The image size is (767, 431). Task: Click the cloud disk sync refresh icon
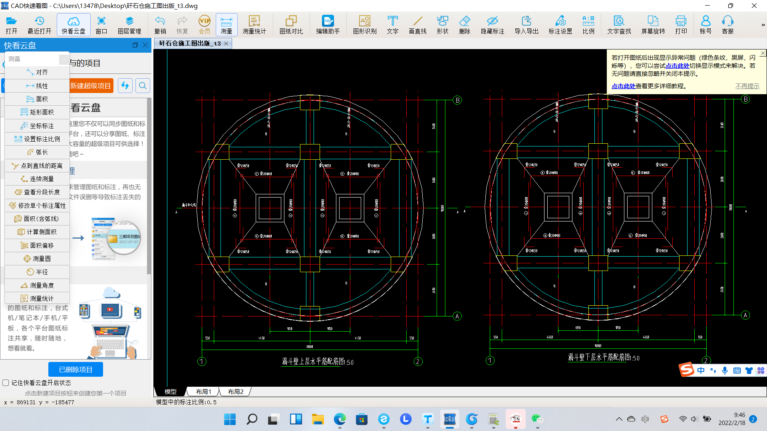(x=125, y=86)
